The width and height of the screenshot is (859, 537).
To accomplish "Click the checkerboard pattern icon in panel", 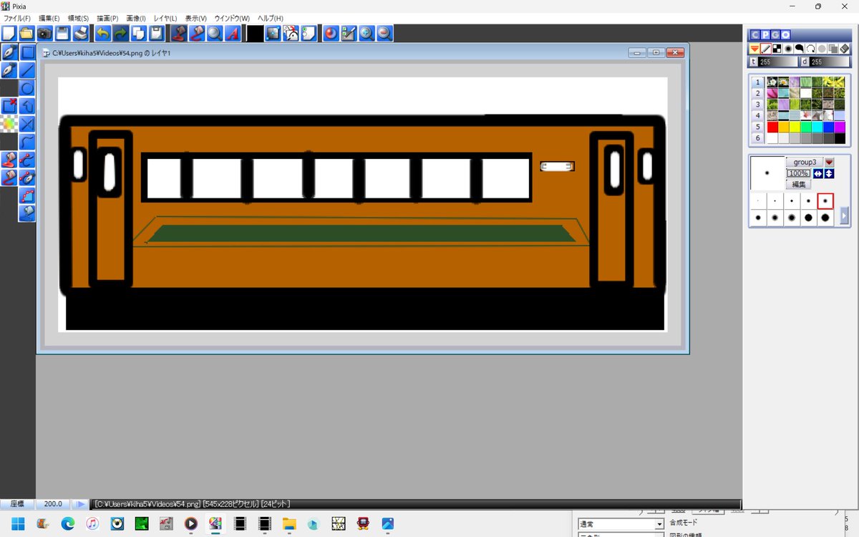I will tap(777, 49).
